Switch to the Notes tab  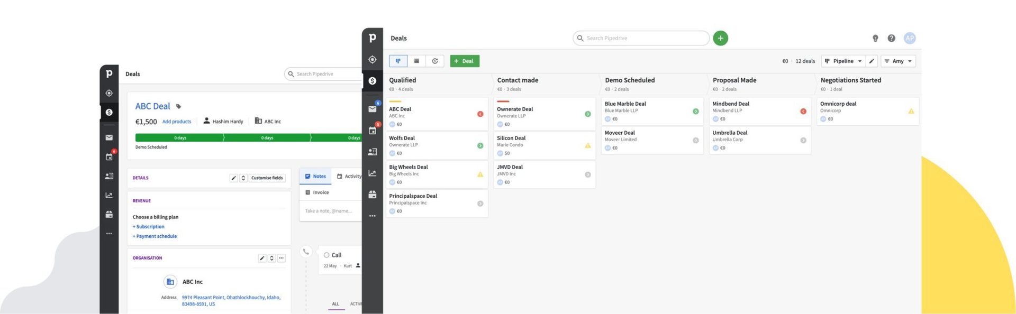[x=315, y=177]
